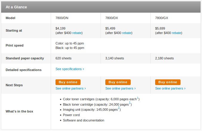Select the 7800/GX model cell
This screenshot has height=131, width=202.
[175, 18]
